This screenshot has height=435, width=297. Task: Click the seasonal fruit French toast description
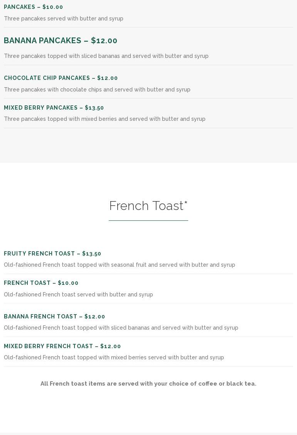tap(120, 265)
